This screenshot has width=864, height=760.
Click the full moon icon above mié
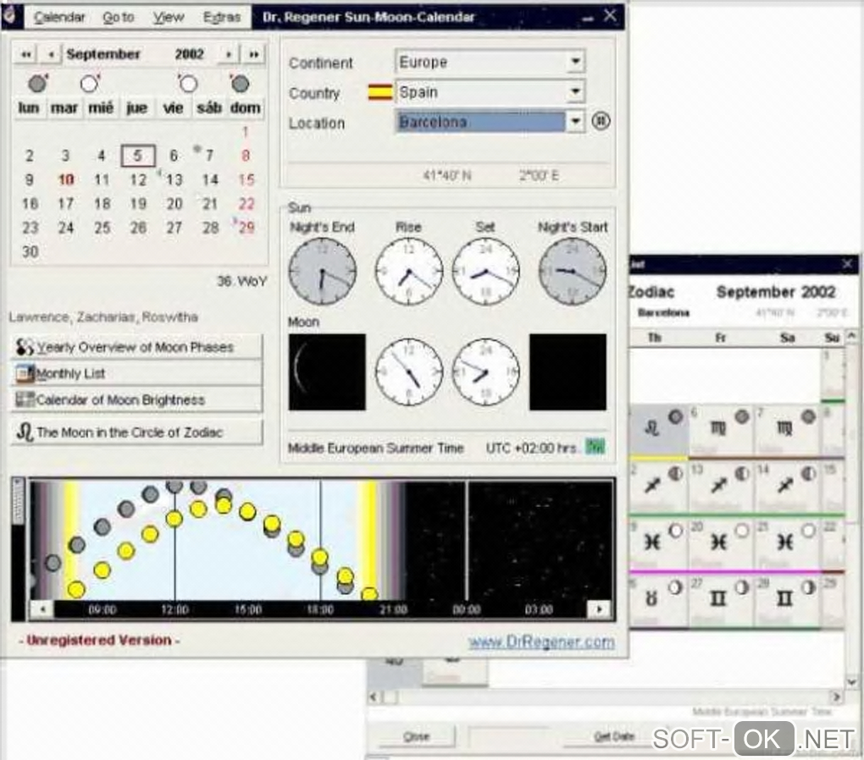pos(89,84)
